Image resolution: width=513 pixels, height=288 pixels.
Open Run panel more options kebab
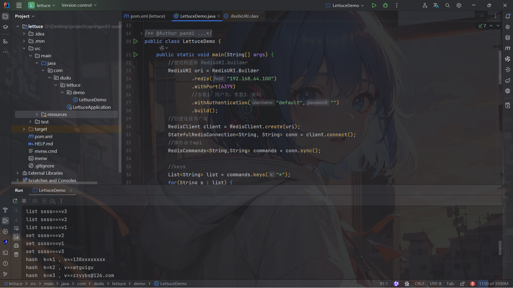61,201
